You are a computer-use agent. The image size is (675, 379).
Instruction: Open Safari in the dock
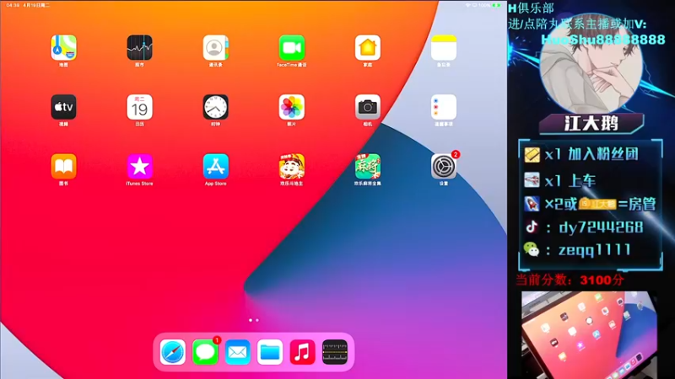tap(173, 352)
